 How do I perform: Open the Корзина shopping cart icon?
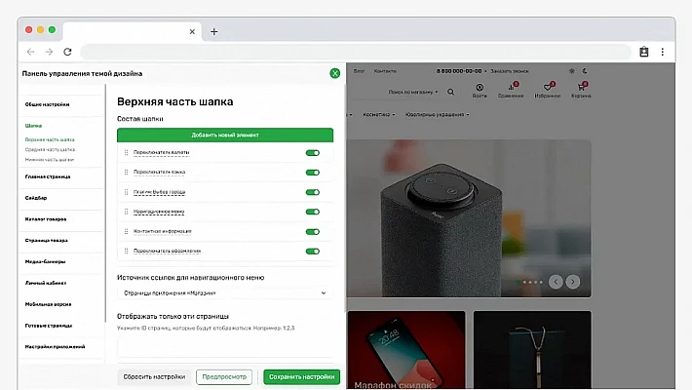[581, 88]
